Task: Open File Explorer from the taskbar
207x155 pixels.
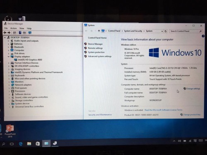Action: (x=29, y=144)
